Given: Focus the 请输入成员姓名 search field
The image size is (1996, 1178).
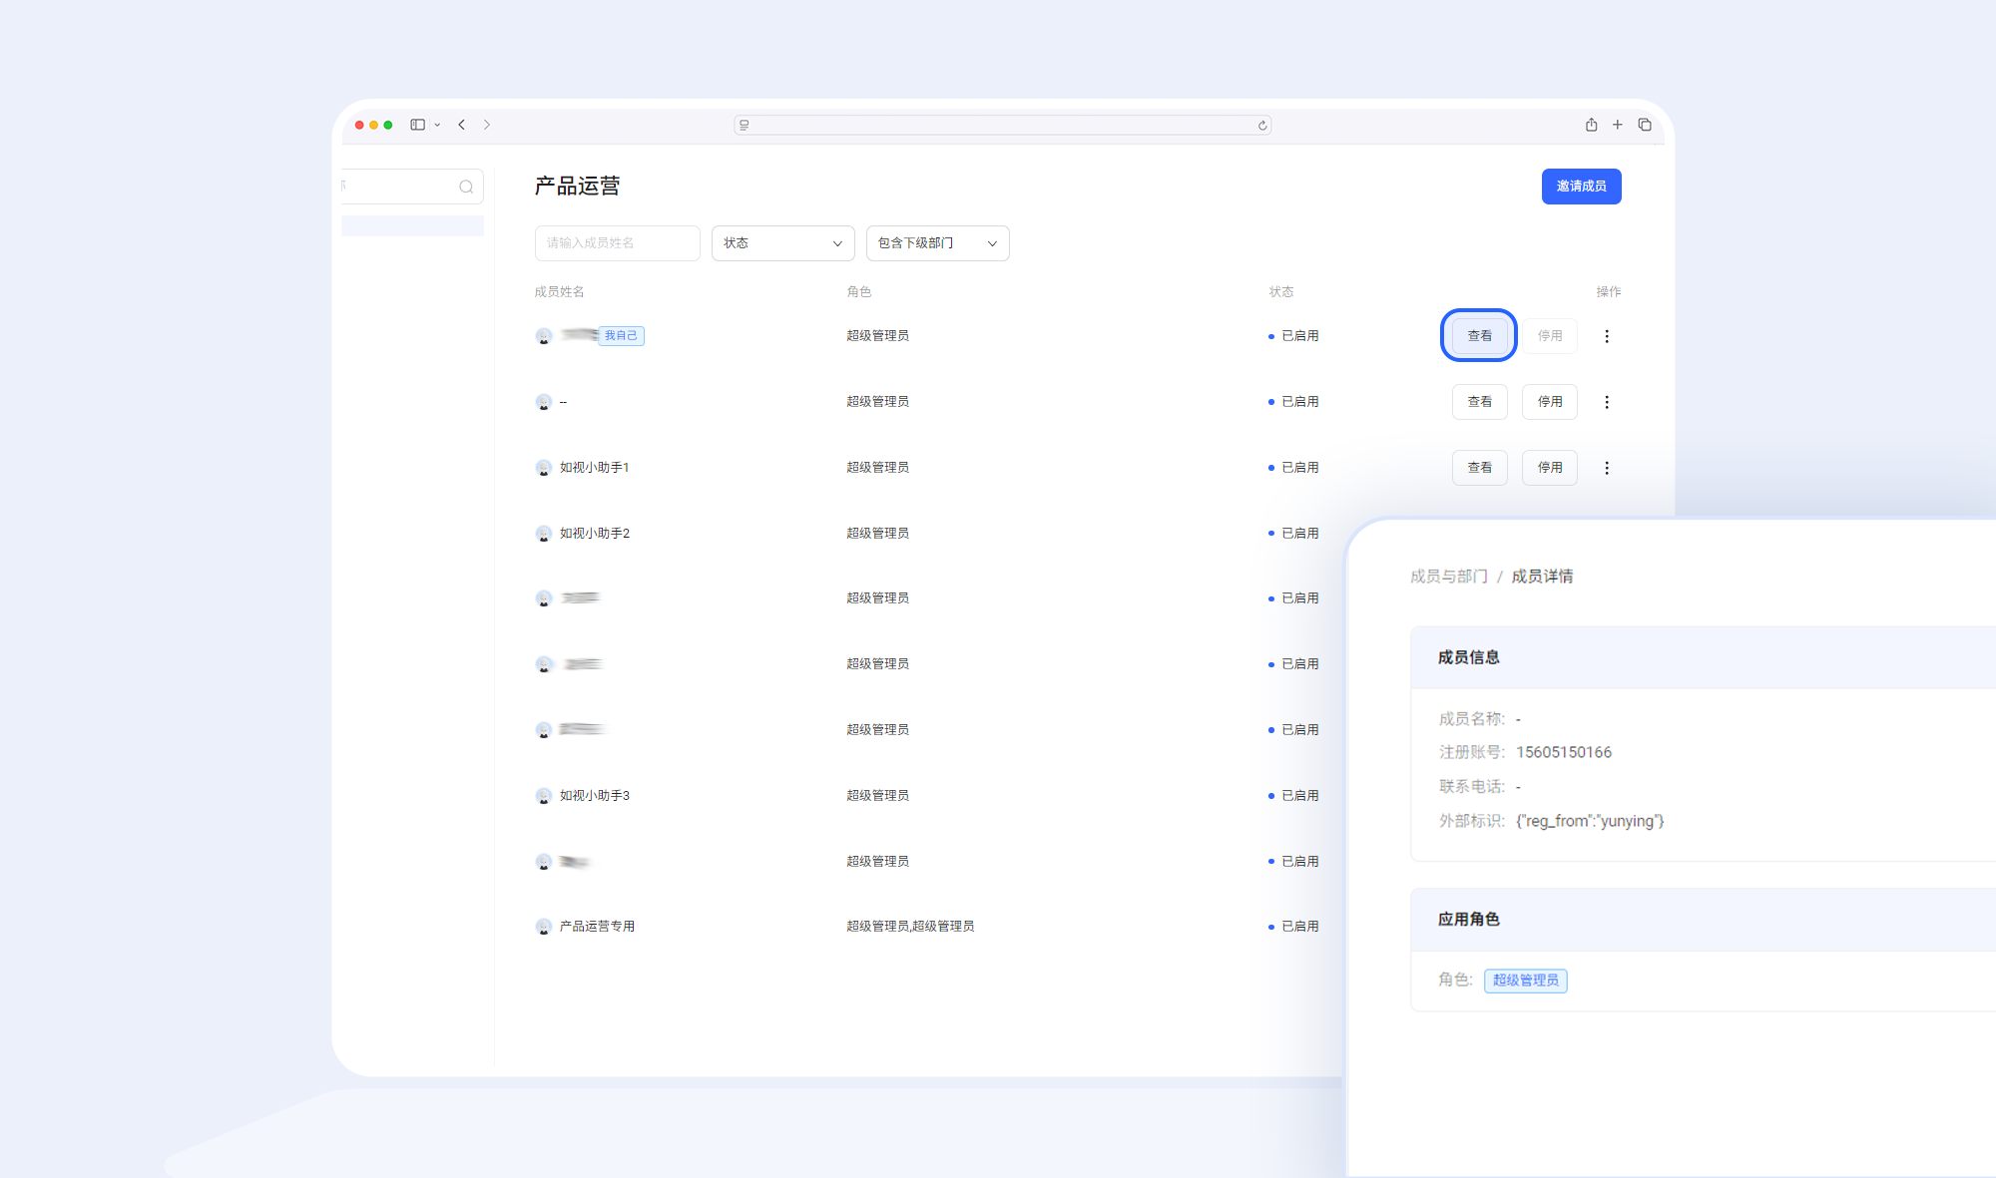Looking at the screenshot, I should pyautogui.click(x=617, y=243).
